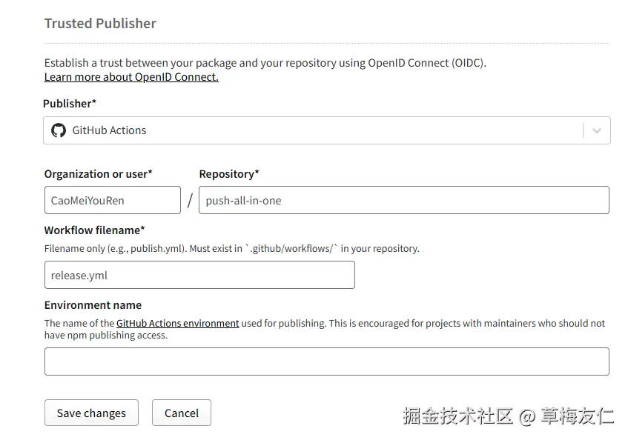Click the 掘金技术社区 watermark text
Viewport: 628px width, 440px height.
coord(458,416)
